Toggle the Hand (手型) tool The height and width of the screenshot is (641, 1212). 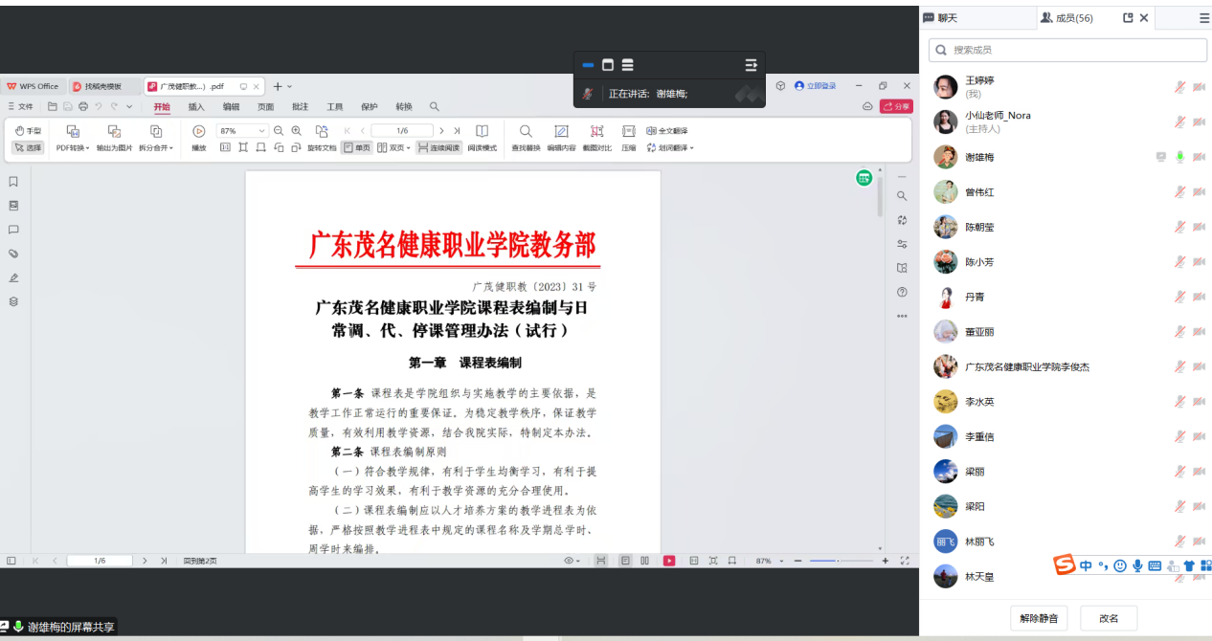(x=28, y=131)
